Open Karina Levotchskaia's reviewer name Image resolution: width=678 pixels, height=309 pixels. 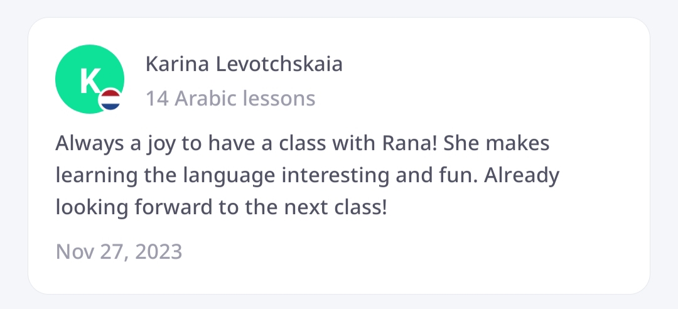click(x=244, y=64)
